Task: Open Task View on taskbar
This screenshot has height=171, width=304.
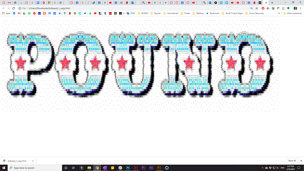Action: (x=74, y=168)
